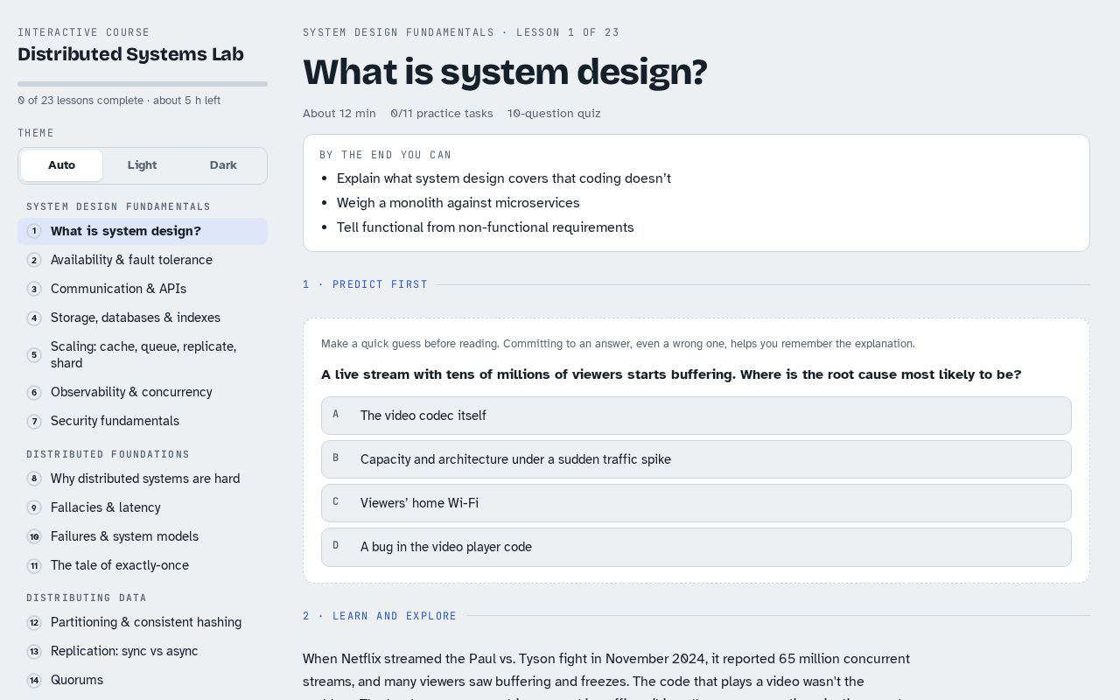Open lesson 'Availability & fault tolerance'
Viewport: 1120px width, 700px height.
143,260
